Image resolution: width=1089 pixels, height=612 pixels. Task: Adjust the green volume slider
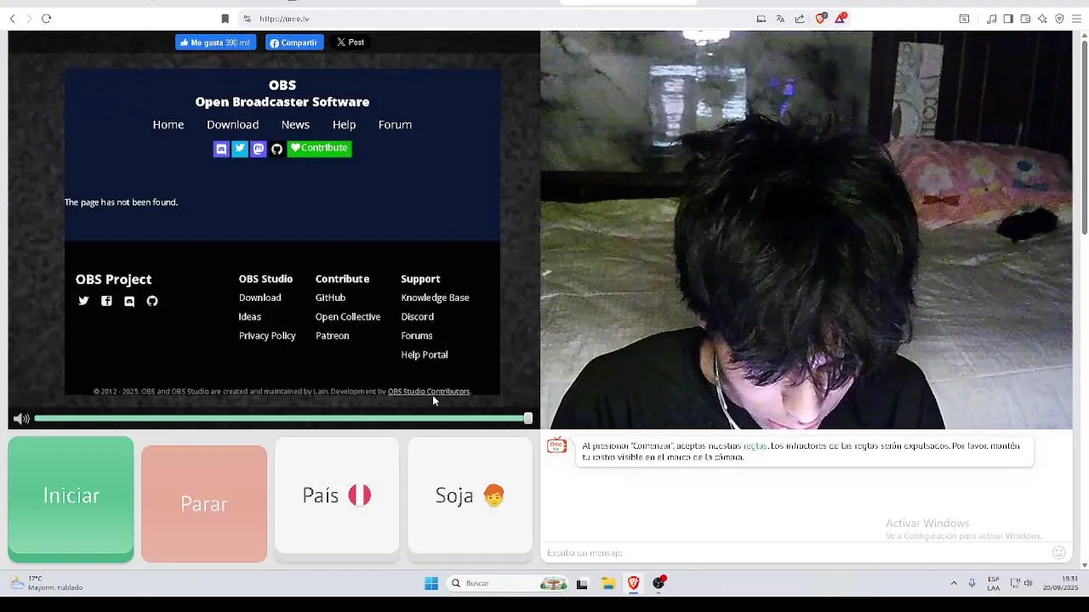pyautogui.click(x=283, y=418)
